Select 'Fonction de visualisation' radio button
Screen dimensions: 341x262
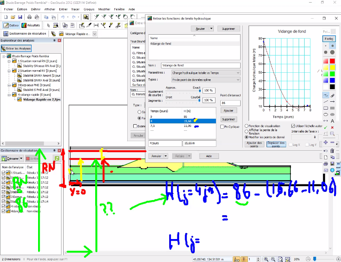246,126
